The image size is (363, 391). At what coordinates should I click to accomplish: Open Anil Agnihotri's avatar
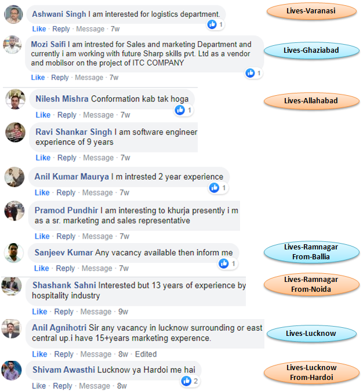pyautogui.click(x=11, y=328)
